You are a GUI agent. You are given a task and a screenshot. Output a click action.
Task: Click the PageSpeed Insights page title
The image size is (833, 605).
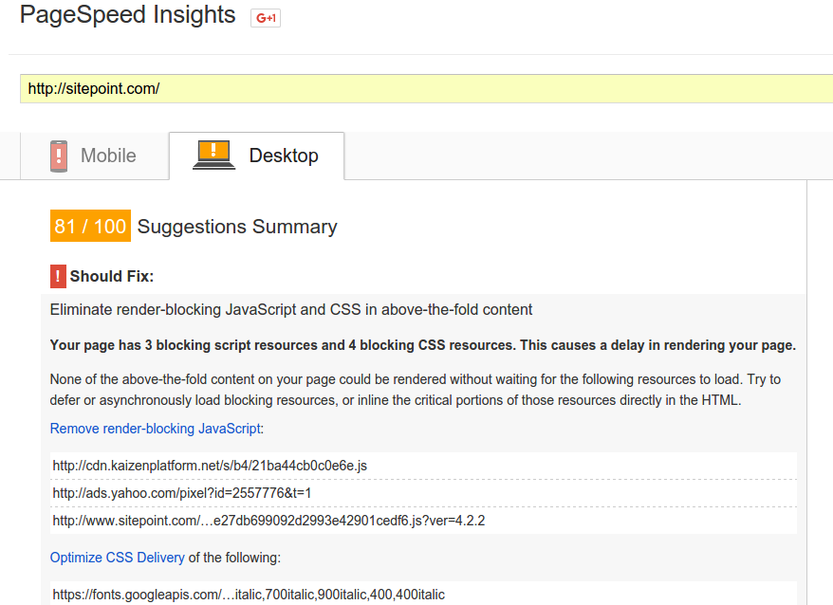click(x=127, y=15)
